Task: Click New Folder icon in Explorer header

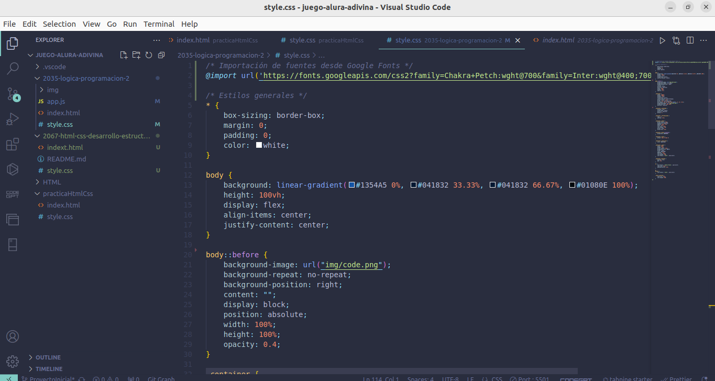Action: click(136, 55)
